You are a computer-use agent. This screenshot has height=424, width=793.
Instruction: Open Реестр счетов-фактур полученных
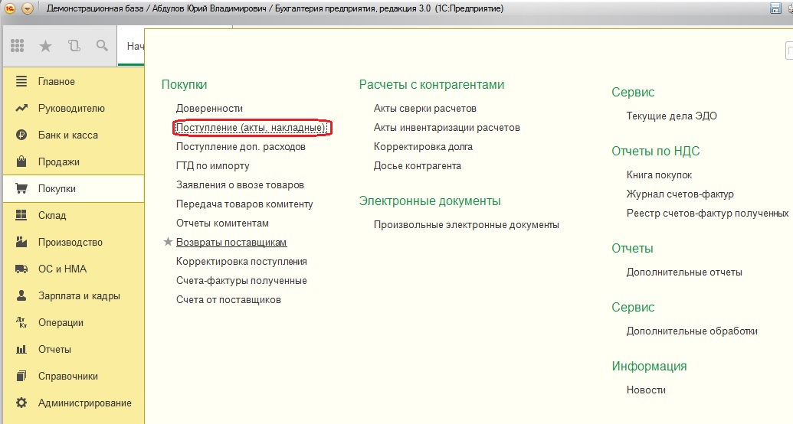click(x=707, y=214)
